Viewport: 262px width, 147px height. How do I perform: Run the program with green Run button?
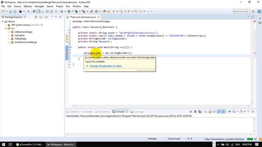click(x=69, y=11)
